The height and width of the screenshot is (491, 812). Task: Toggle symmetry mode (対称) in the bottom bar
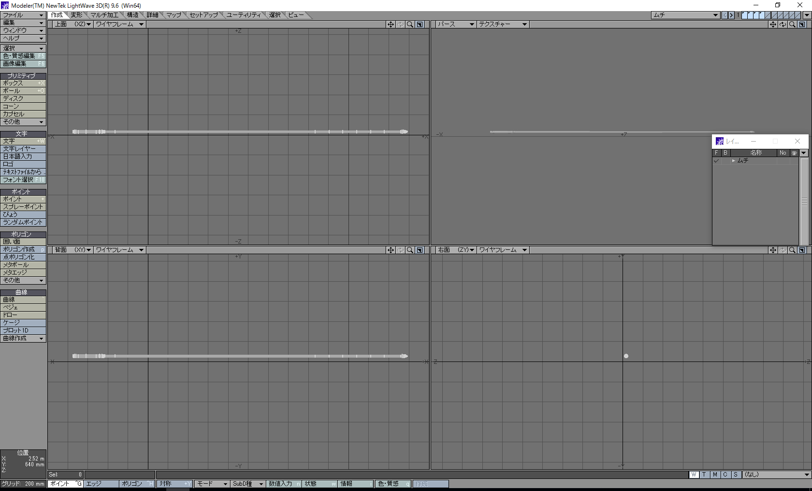[174, 484]
